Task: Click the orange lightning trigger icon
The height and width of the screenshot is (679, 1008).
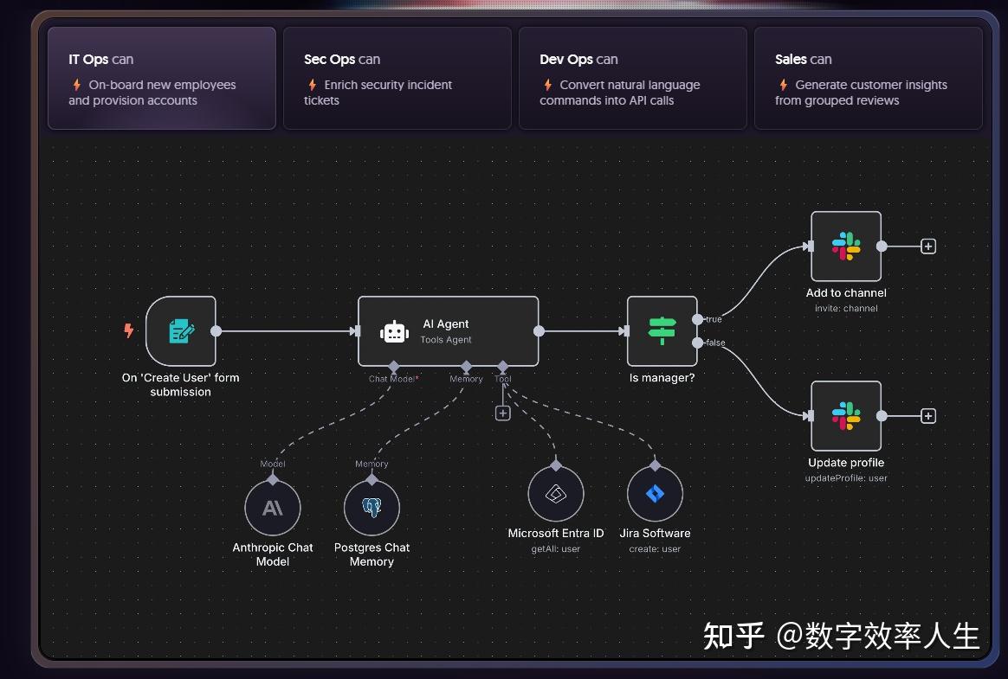Action: click(128, 330)
